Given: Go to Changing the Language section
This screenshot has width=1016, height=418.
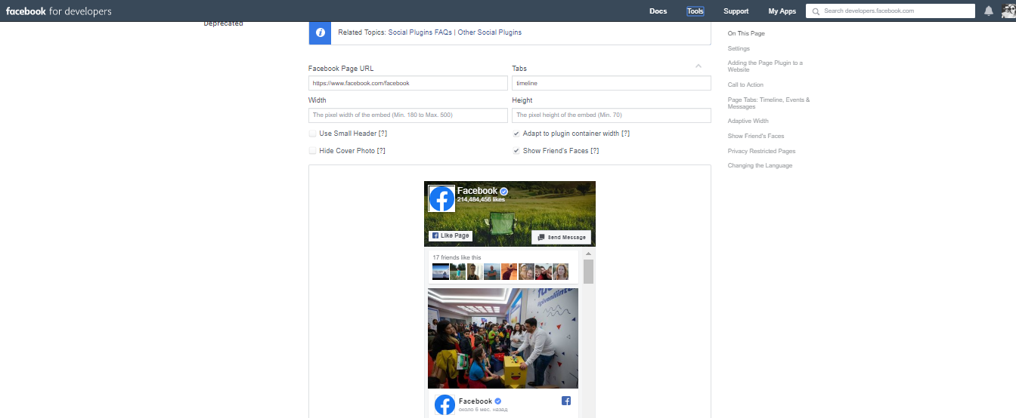Looking at the screenshot, I should coord(760,165).
